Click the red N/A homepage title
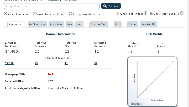189x107 pixels. pyautogui.click(x=51, y=74)
